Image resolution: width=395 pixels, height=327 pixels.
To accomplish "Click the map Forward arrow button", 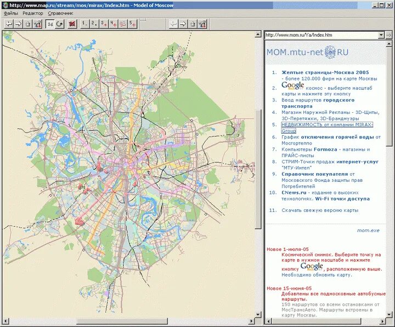I will (x=19, y=24).
